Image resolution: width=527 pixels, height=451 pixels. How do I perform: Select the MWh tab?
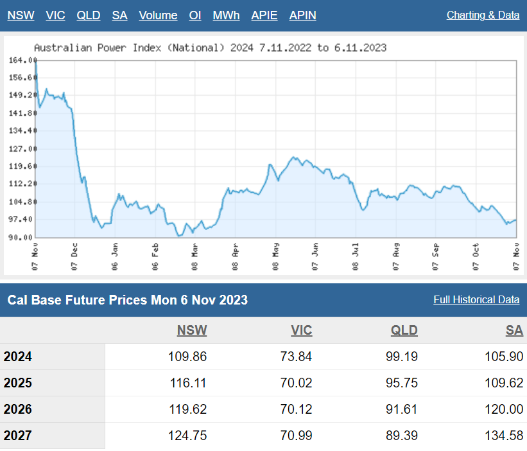227,15
